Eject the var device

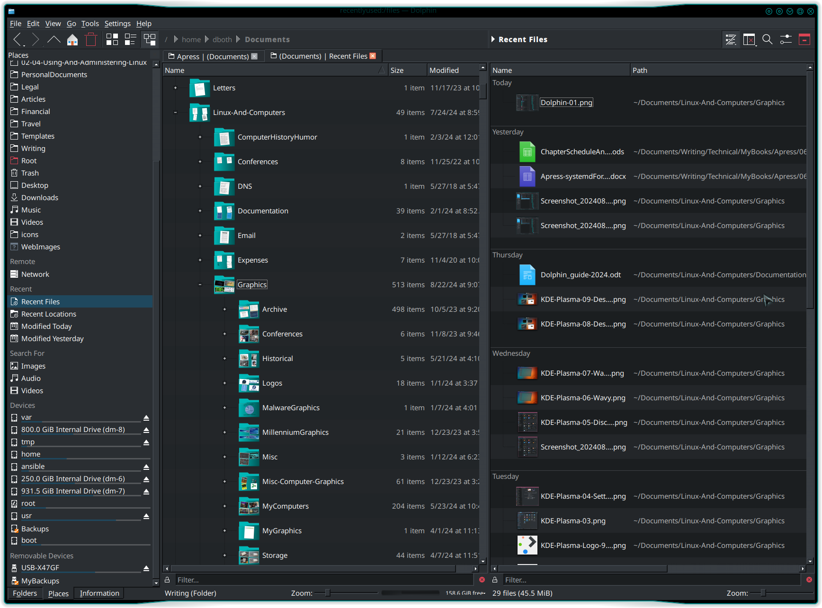pos(146,418)
